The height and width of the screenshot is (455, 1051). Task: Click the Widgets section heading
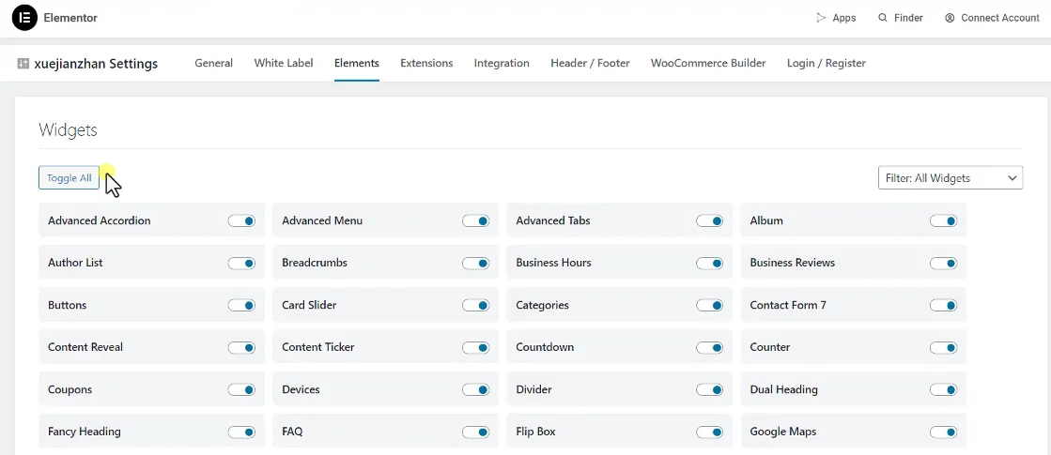(68, 130)
